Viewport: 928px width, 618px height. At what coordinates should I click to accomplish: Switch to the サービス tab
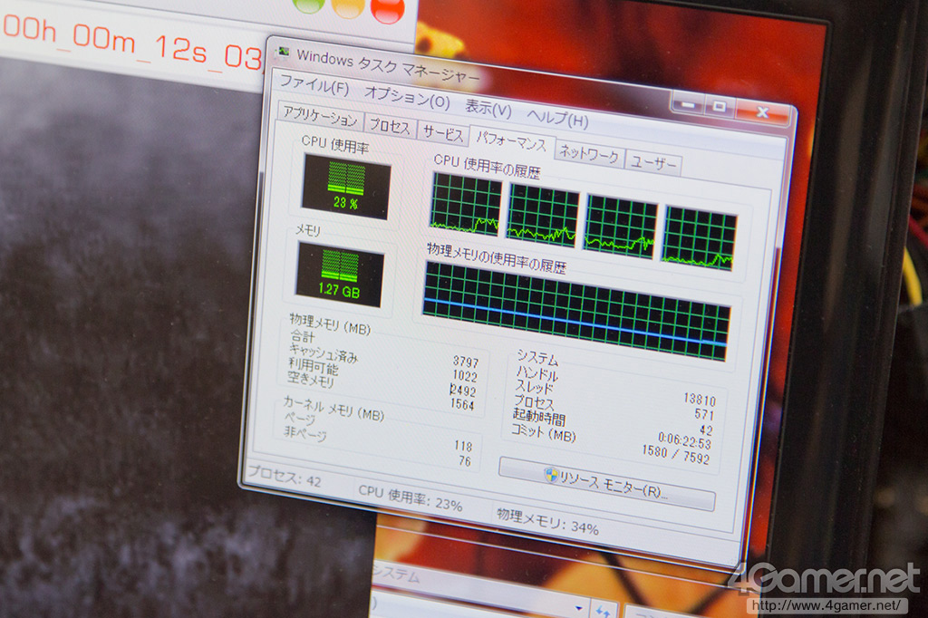click(x=442, y=133)
